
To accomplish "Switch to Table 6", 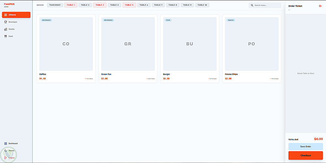I will [144, 5].
